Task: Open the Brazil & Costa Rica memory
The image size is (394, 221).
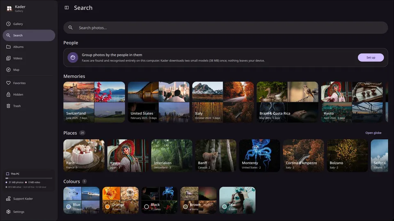Action: [x=287, y=102]
